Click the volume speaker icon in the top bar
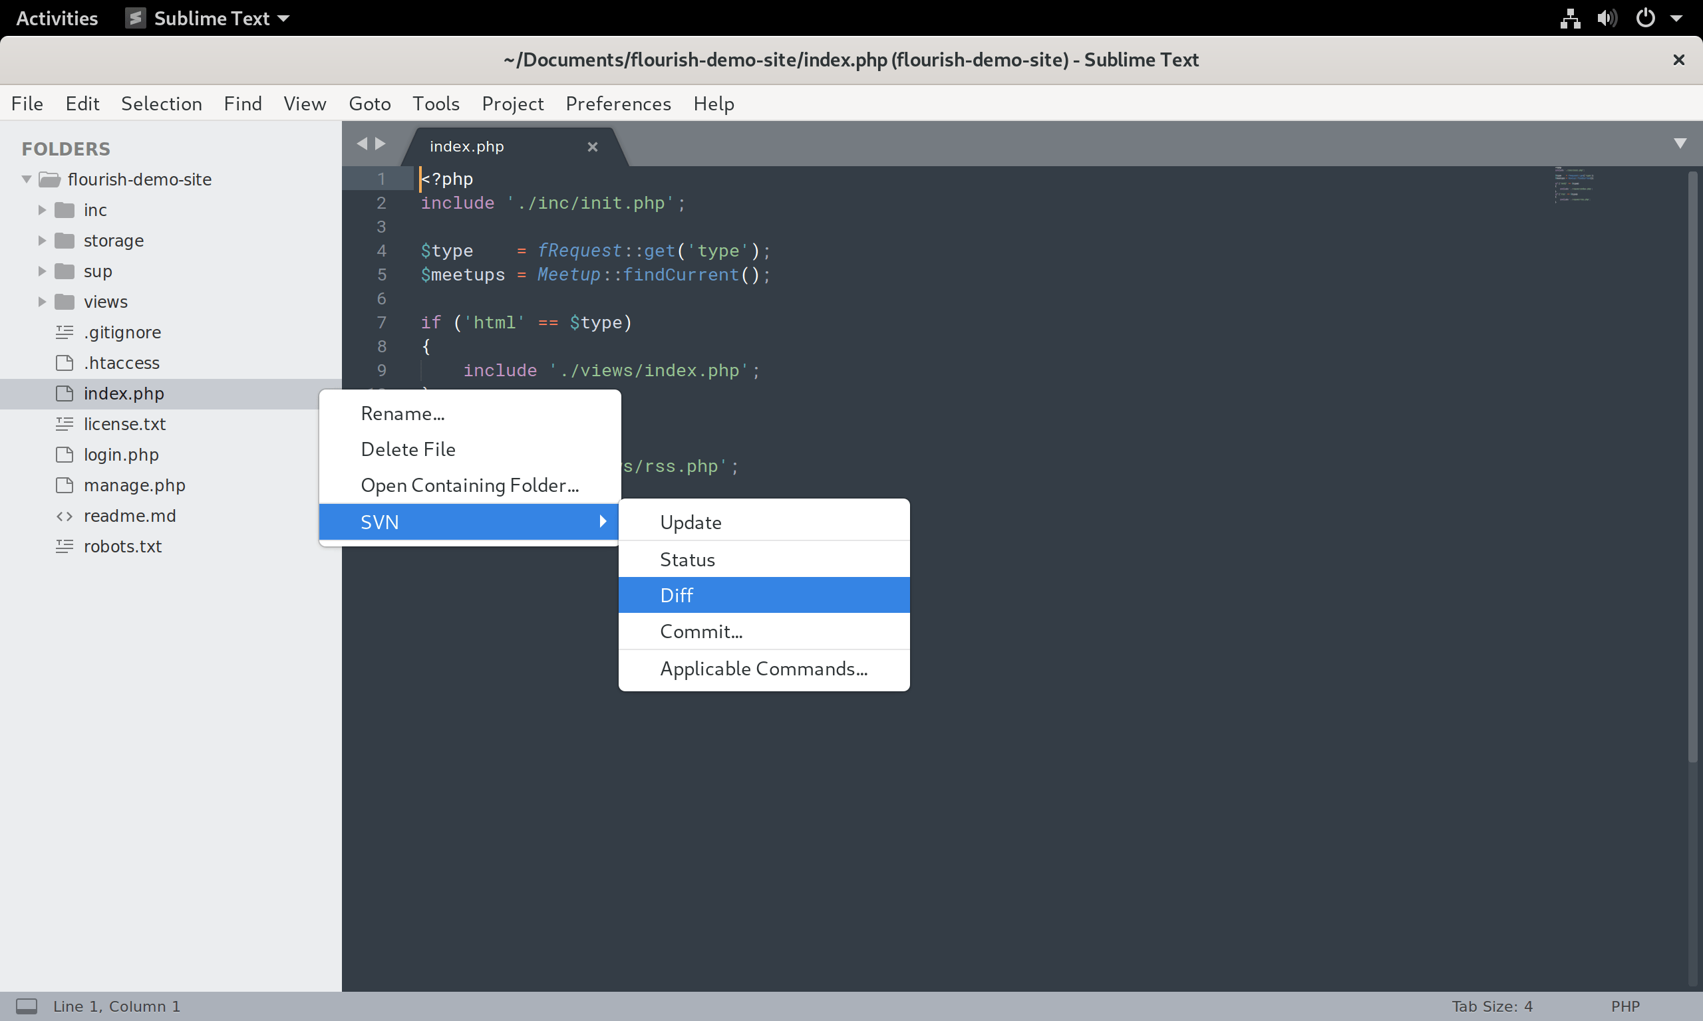 (x=1607, y=18)
